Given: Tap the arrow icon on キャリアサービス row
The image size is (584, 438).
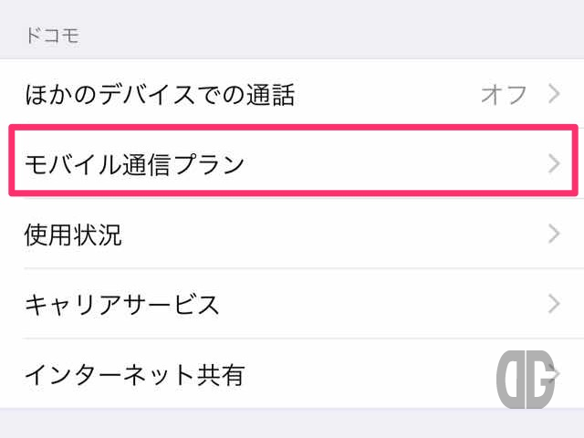Looking at the screenshot, I should pyautogui.click(x=554, y=304).
